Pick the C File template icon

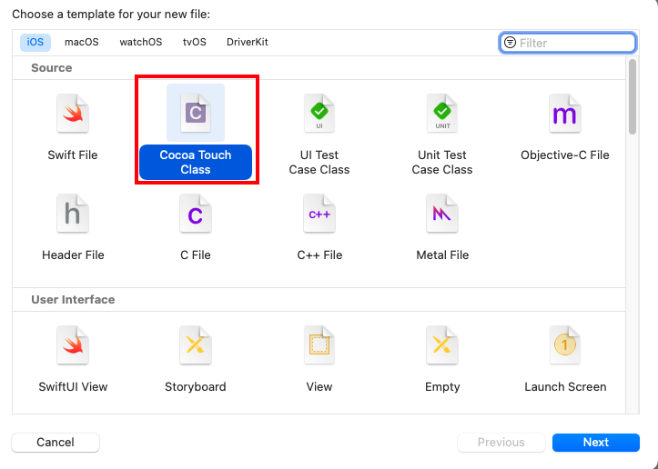(196, 214)
